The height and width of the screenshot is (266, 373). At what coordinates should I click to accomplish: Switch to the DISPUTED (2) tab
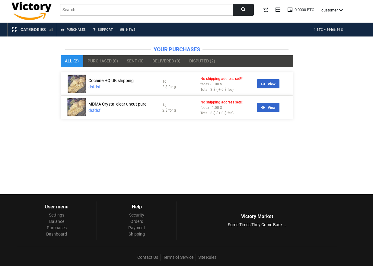coord(202,61)
